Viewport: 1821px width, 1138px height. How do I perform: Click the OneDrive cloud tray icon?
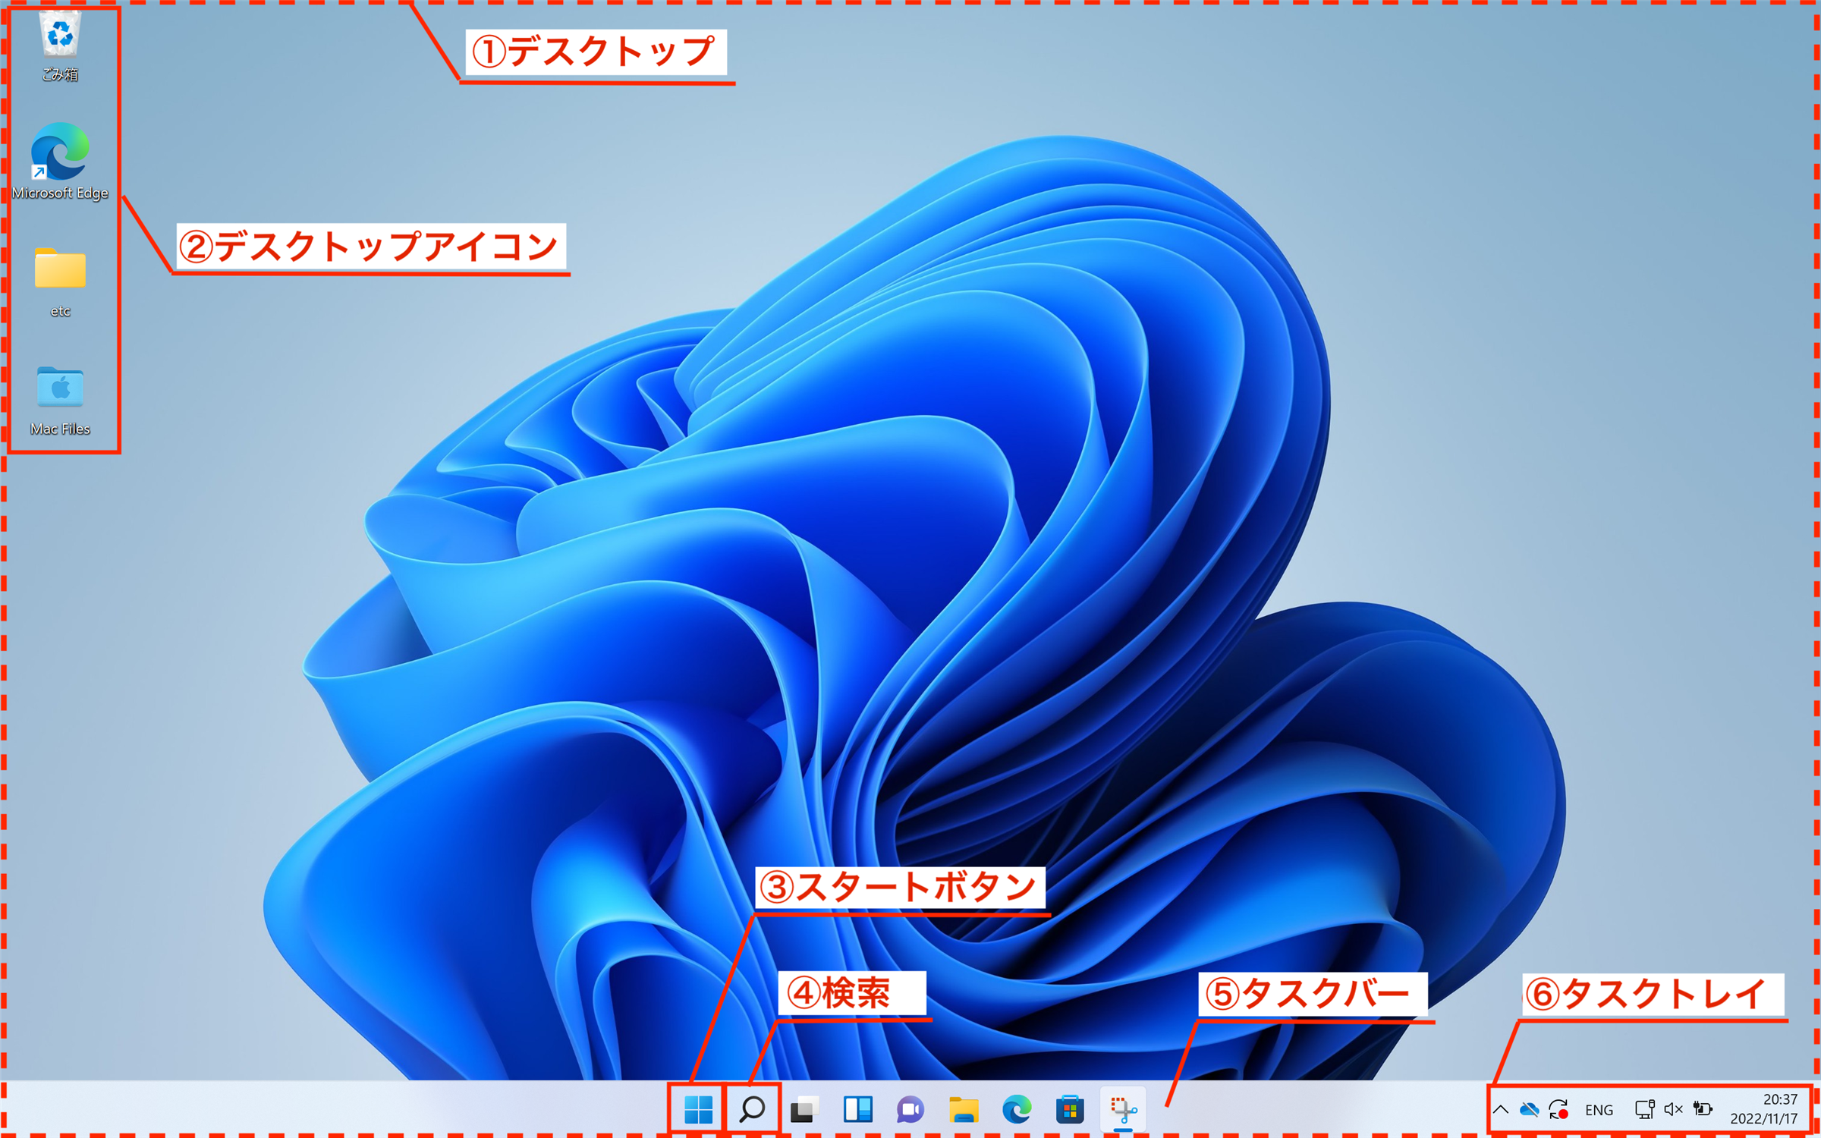click(x=1529, y=1110)
